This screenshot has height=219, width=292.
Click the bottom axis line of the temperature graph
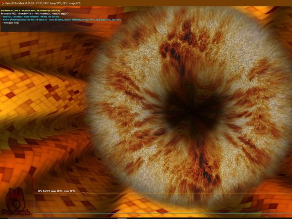click(x=162, y=213)
